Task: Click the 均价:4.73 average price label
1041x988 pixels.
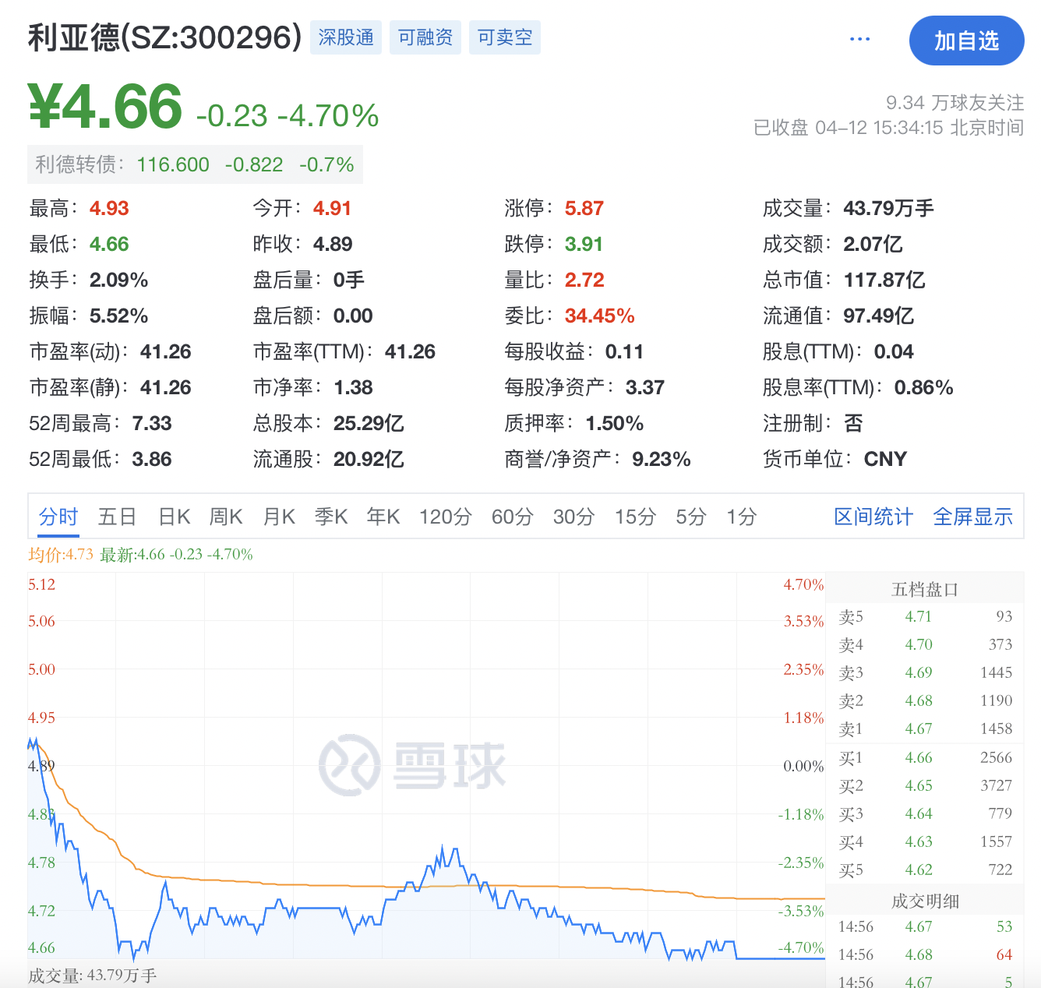Action: [61, 554]
